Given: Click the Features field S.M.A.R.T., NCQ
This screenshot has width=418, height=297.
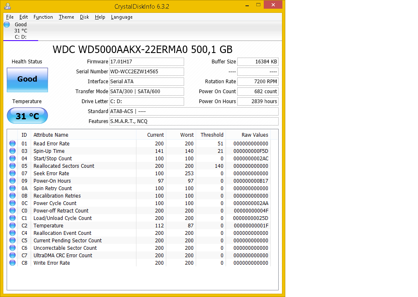Looking at the screenshot, I should point(194,121).
